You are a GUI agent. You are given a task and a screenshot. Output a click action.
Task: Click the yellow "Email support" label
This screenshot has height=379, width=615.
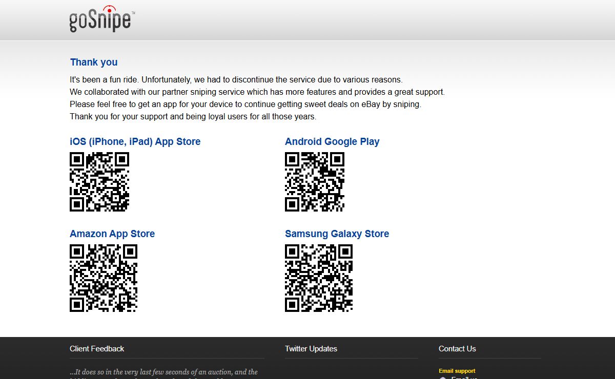tap(457, 371)
